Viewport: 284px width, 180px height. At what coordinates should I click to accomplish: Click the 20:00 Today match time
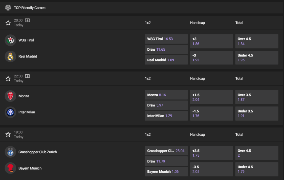pos(18,23)
